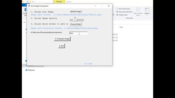
Task: Click the 6. Exit button
Action: (x=62, y=46)
